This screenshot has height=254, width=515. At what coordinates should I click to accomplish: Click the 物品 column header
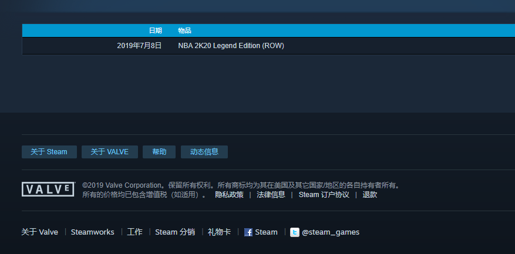point(184,31)
